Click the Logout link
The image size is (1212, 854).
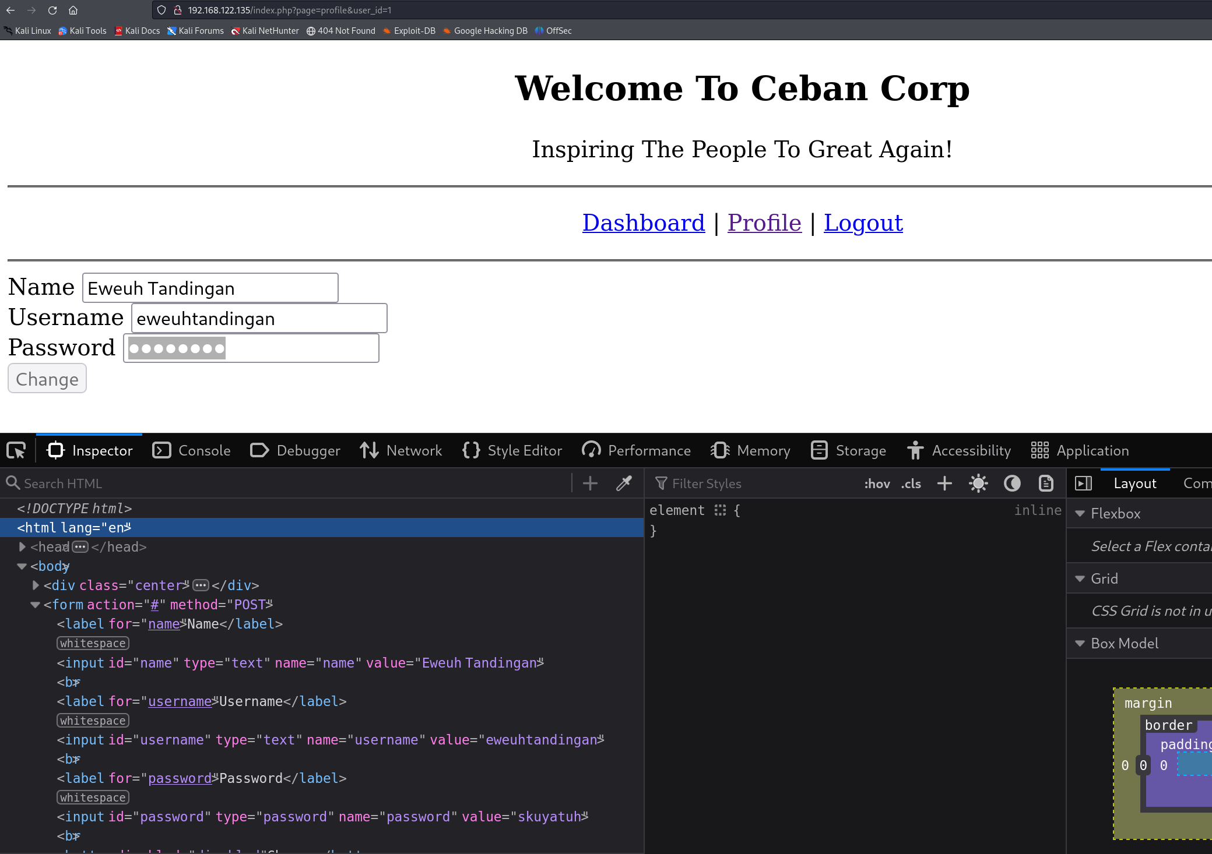(863, 223)
